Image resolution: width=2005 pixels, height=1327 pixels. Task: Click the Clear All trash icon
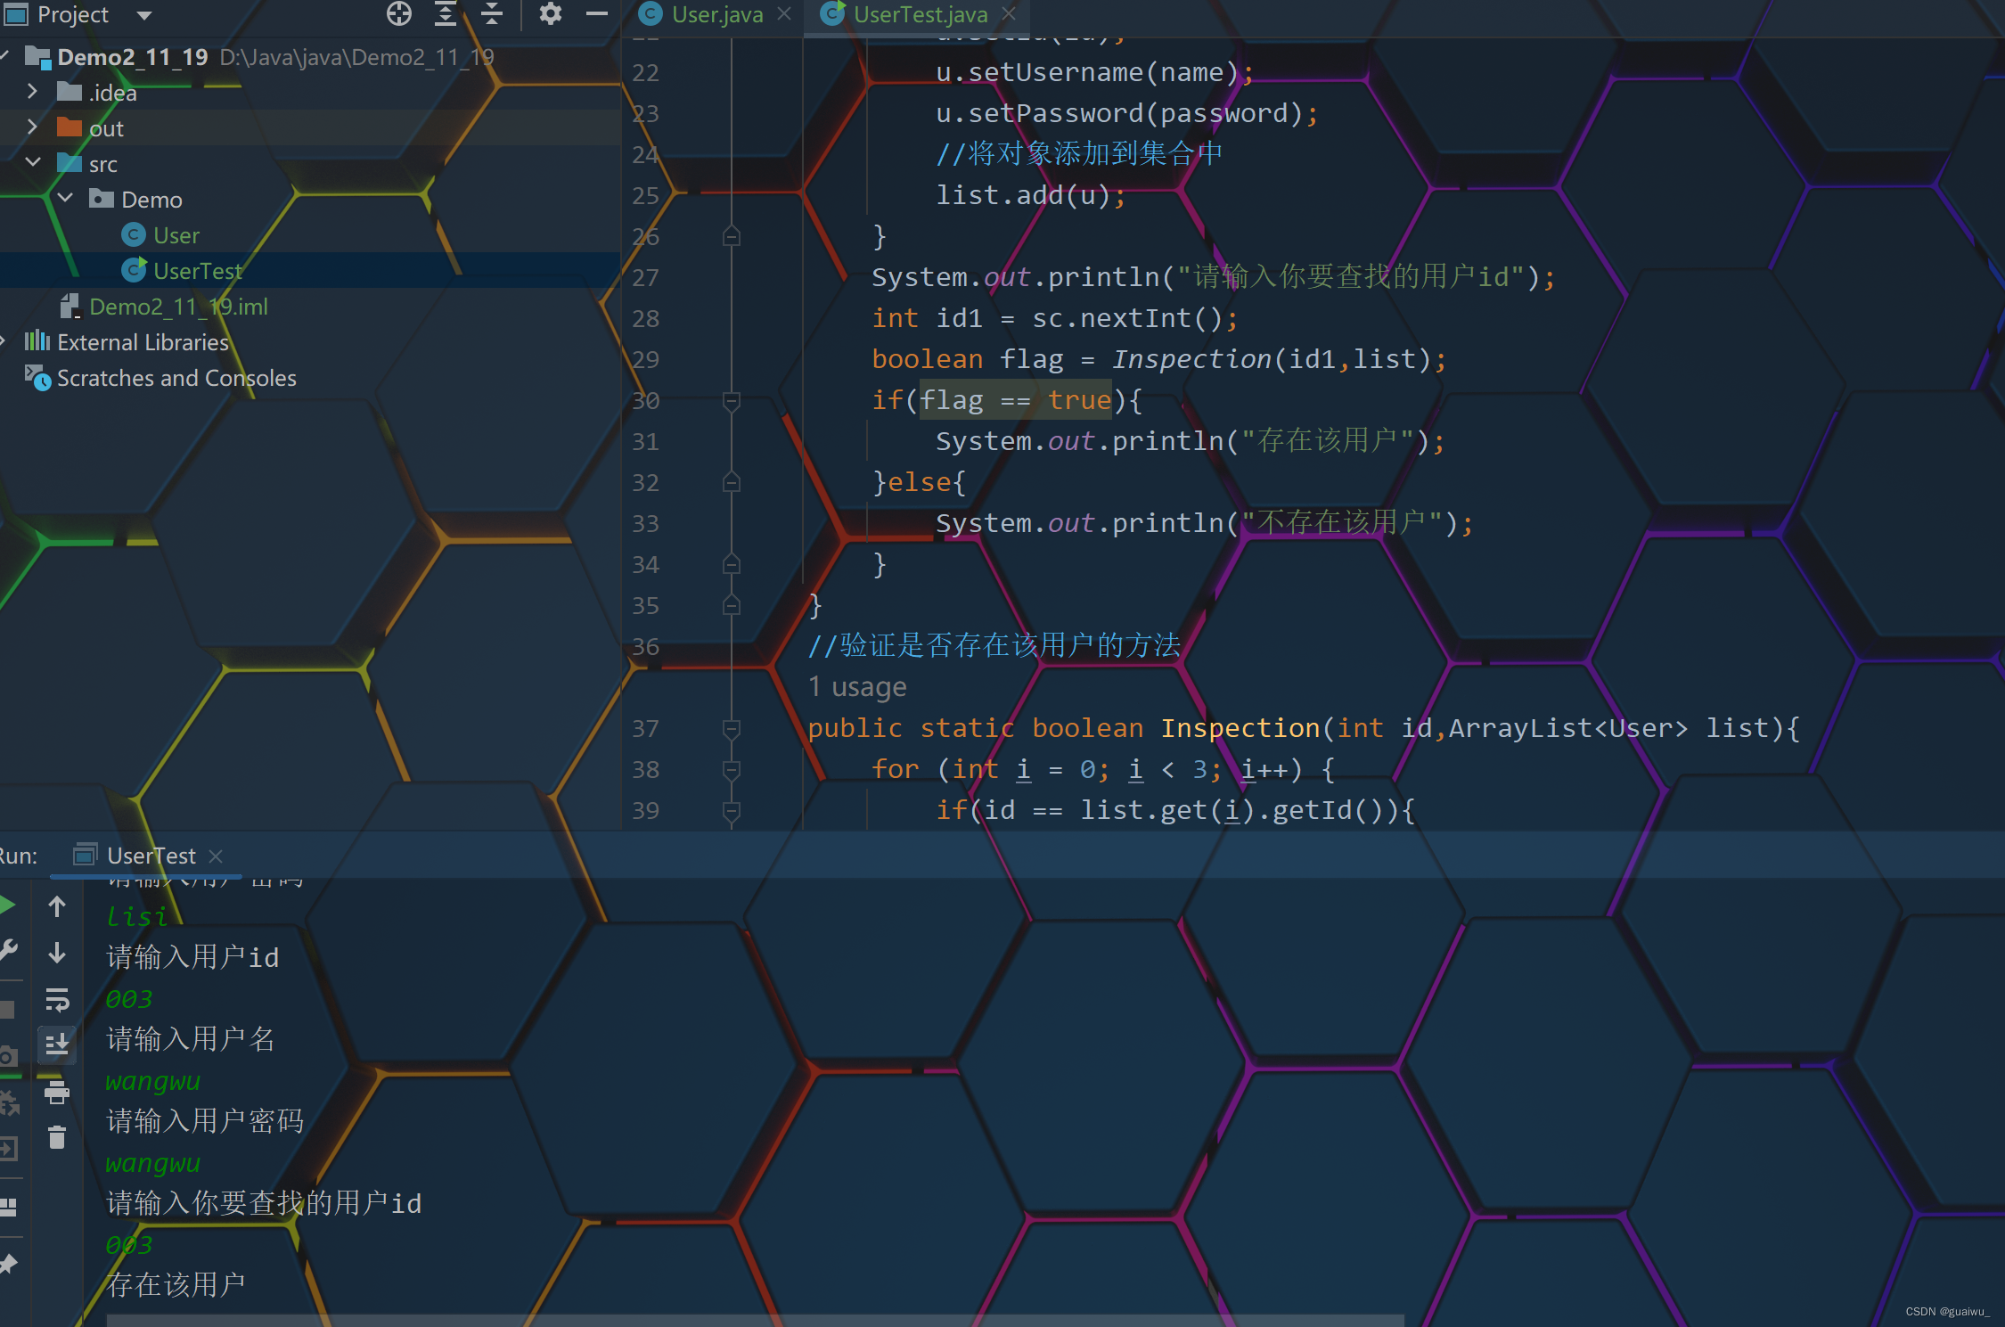coord(57,1138)
